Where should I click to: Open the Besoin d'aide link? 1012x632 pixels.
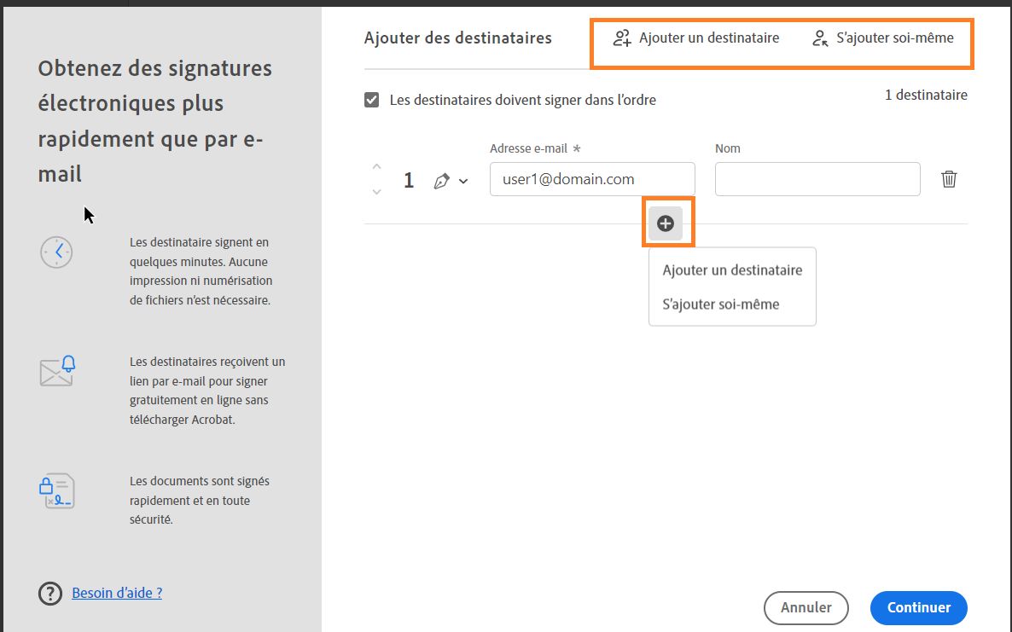(x=116, y=593)
